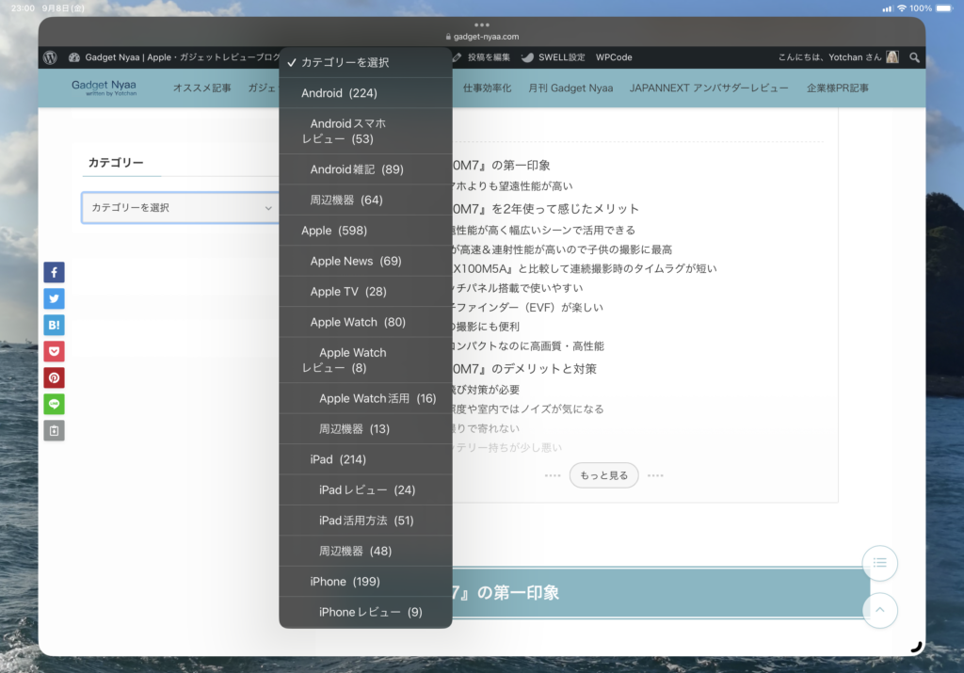Choose Apple (598) category
The height and width of the screenshot is (673, 964).
tap(366, 231)
